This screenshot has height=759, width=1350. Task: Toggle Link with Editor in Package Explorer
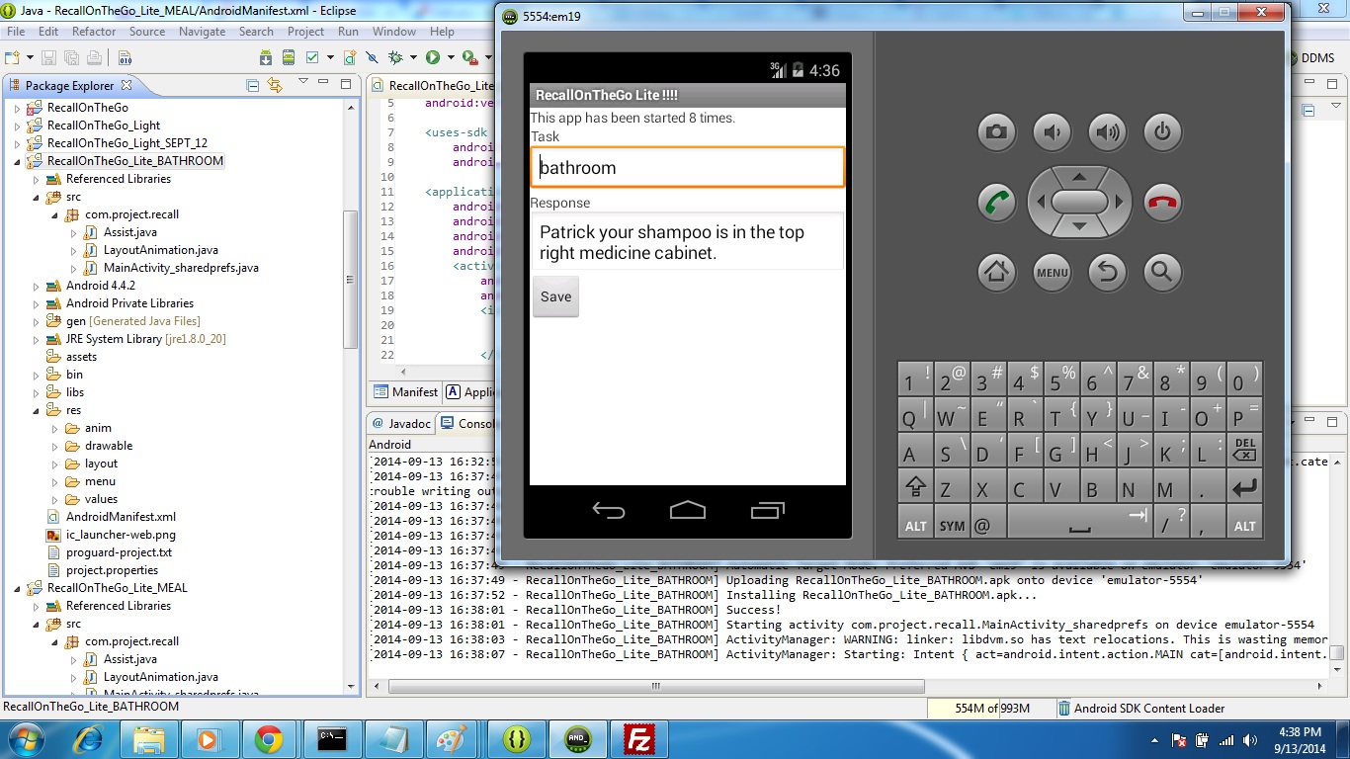[x=275, y=85]
